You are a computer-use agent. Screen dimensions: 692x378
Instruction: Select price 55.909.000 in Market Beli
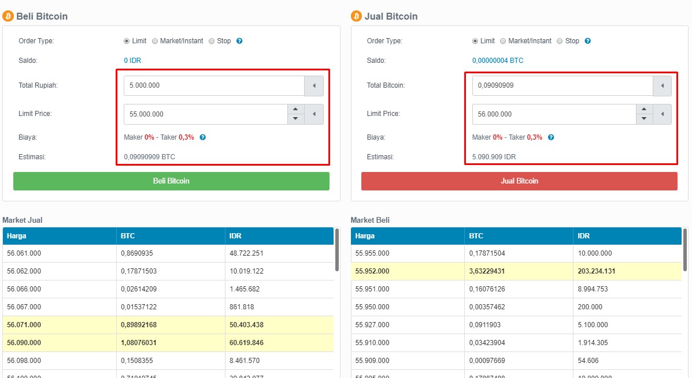pos(372,360)
